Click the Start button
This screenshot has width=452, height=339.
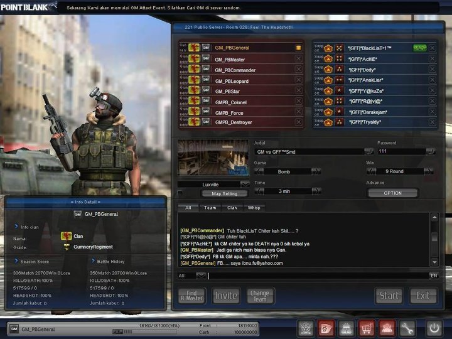tap(389, 296)
